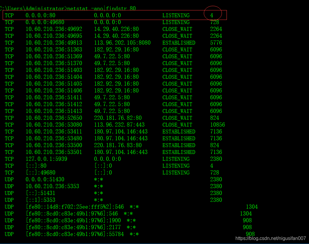Click PID 2264 in the 49695 row
This screenshot has width=309, height=244.
tap(216, 36)
